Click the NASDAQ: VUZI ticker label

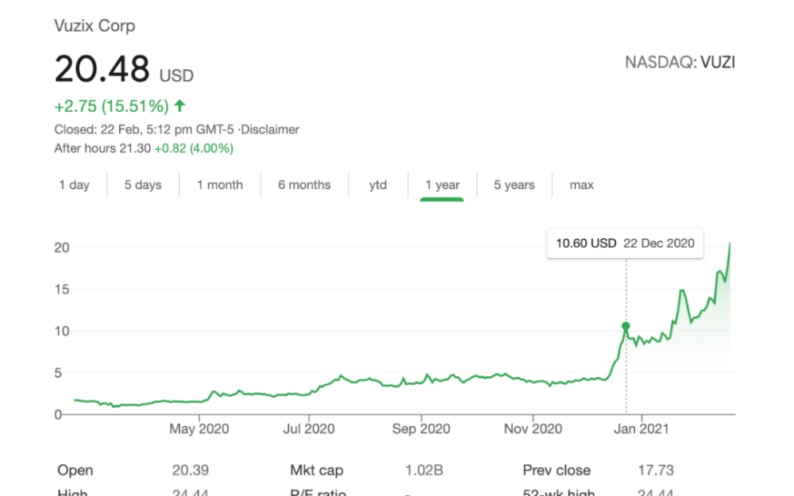(680, 62)
